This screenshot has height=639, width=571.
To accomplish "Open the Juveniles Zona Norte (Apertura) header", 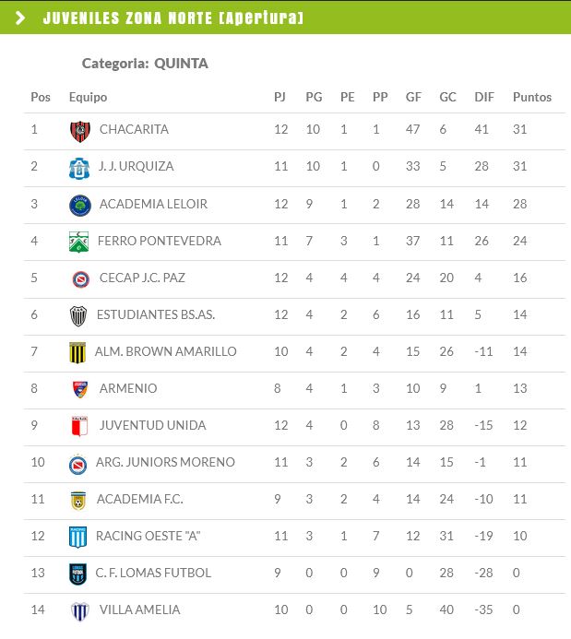I will pos(172,18).
